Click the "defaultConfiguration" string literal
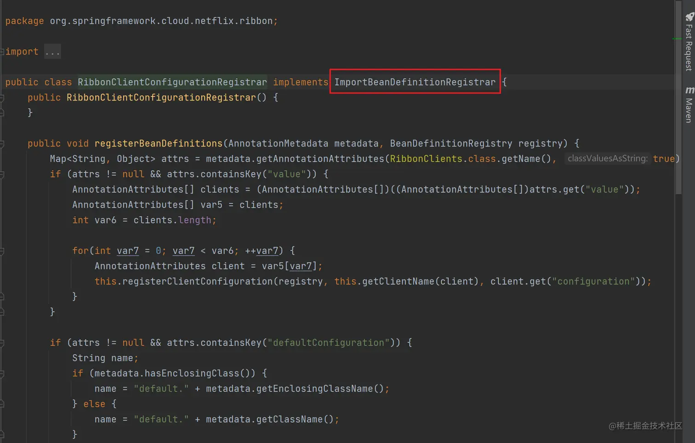The image size is (695, 443). coord(329,343)
